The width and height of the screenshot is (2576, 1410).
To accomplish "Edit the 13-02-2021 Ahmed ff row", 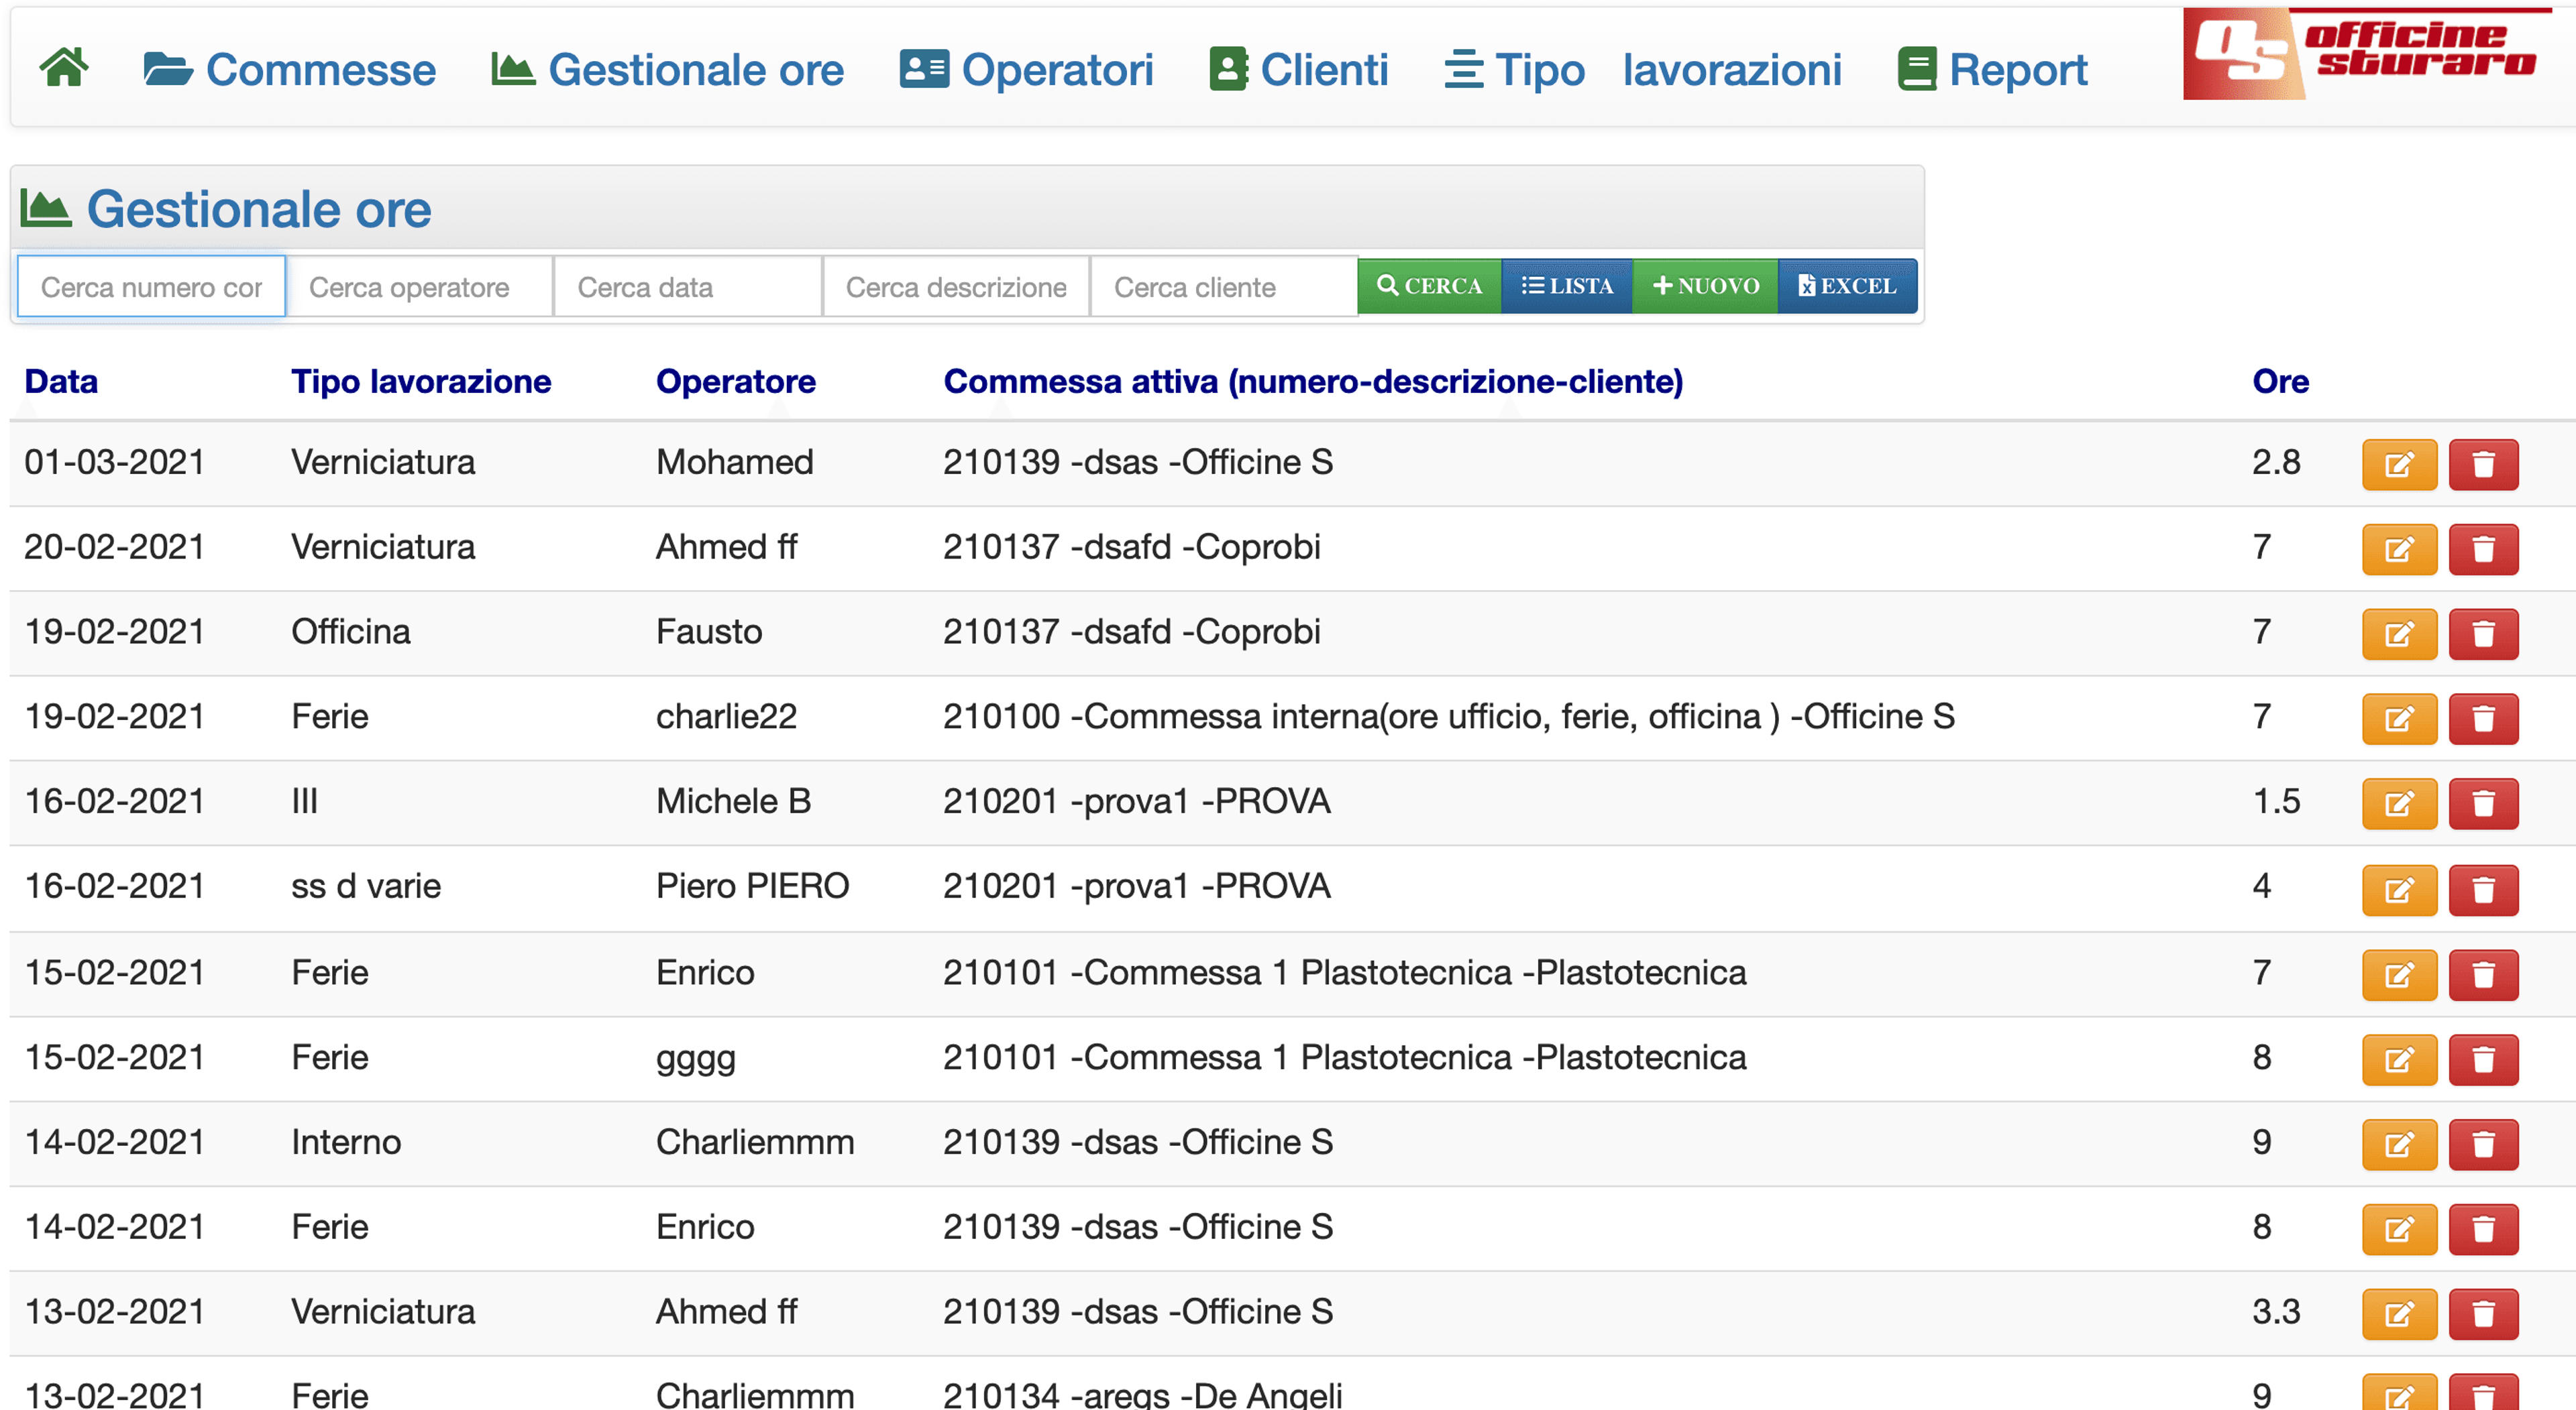I will point(2399,1314).
